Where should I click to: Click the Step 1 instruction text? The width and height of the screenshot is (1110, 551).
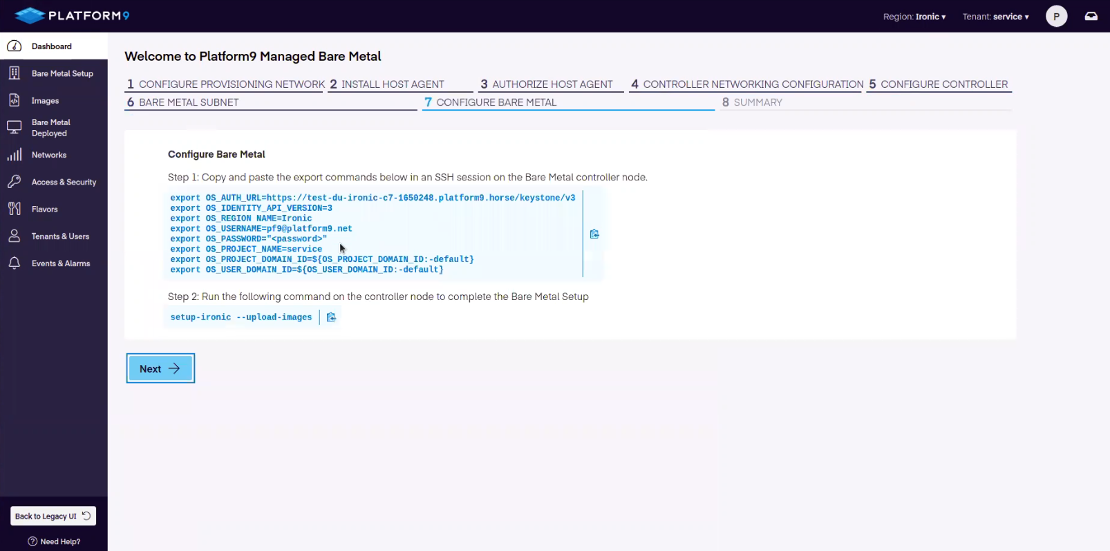click(x=408, y=177)
